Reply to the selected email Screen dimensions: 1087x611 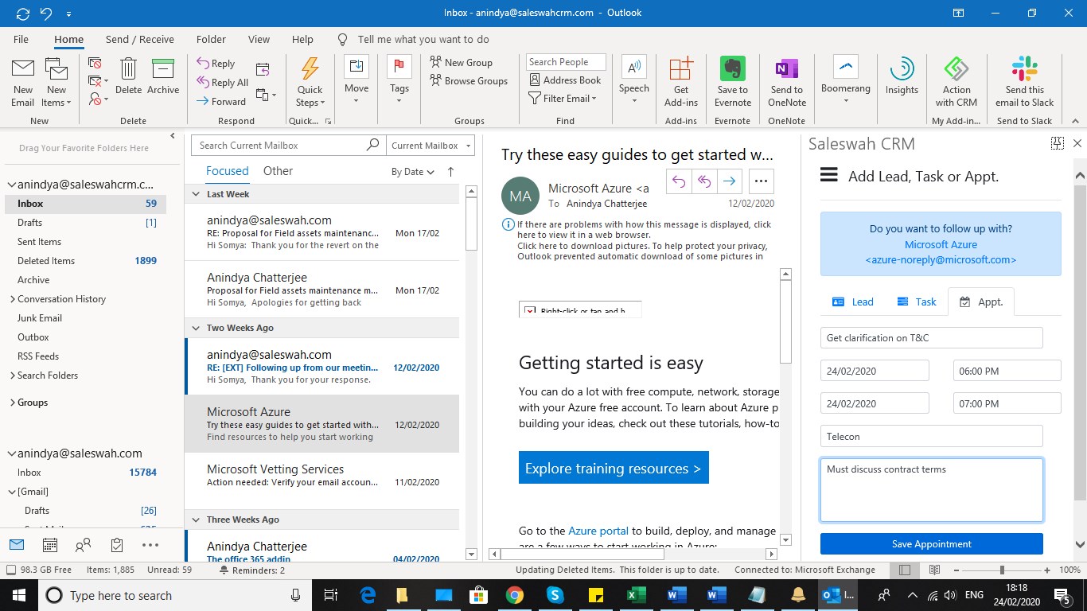coord(216,64)
